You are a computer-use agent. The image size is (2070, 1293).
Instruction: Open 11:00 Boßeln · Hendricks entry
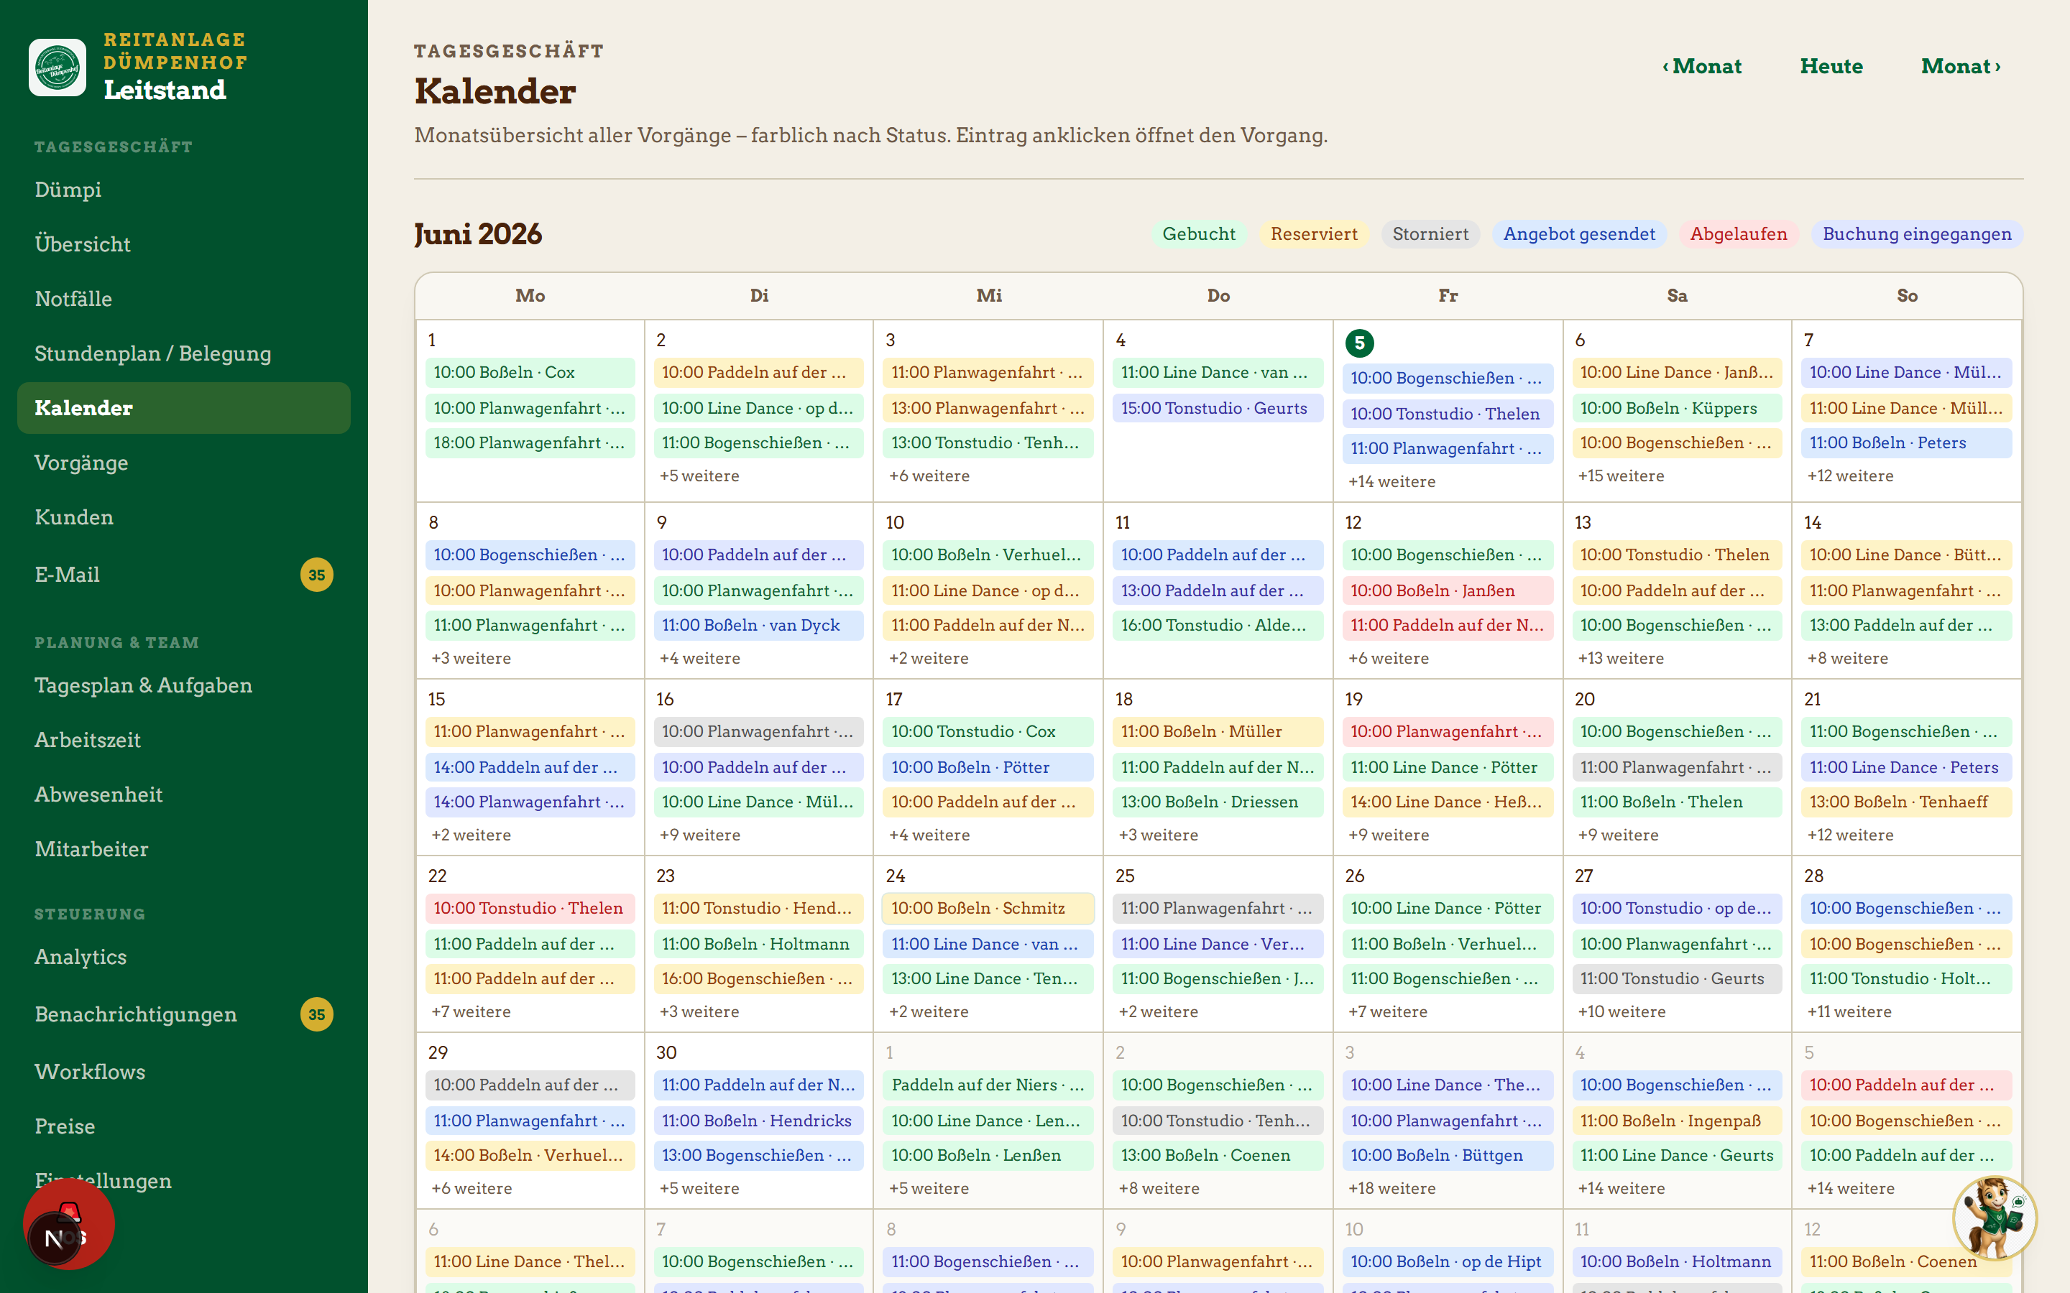[759, 1121]
